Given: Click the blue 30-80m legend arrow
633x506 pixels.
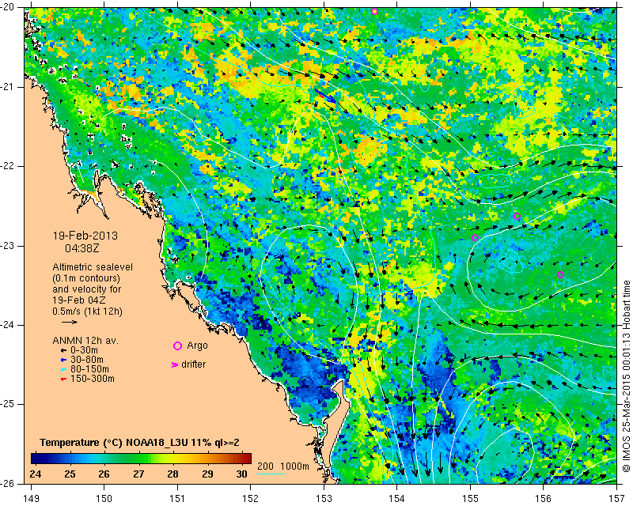Looking at the screenshot, I should (x=63, y=360).
